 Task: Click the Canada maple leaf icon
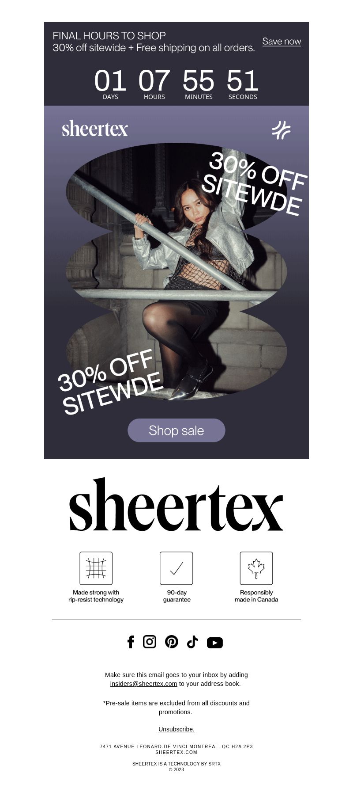(256, 568)
